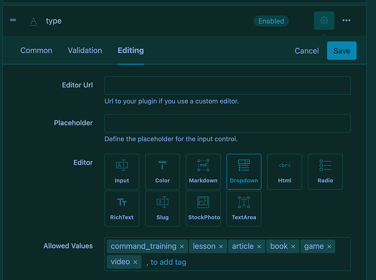Screen dimensions: 376x280
Task: Click the Cancel button
Action: [307, 51]
